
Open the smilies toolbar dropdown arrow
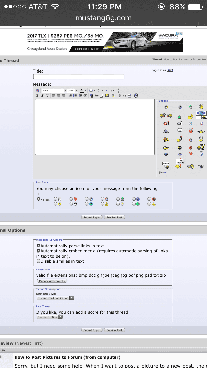pyautogui.click(x=95, y=91)
